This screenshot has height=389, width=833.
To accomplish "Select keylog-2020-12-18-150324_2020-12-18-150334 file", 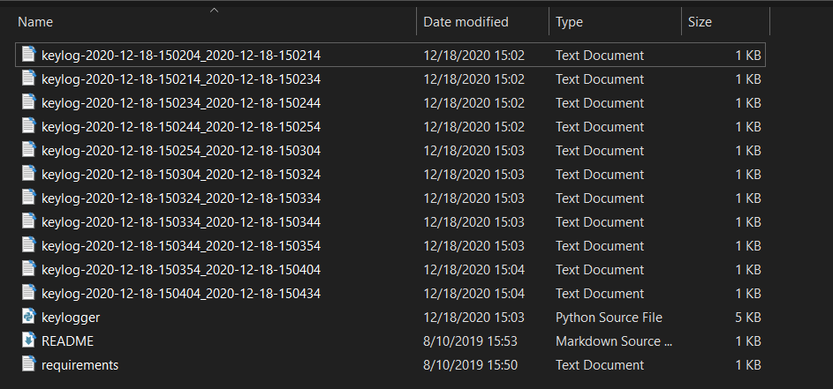I will [x=180, y=198].
